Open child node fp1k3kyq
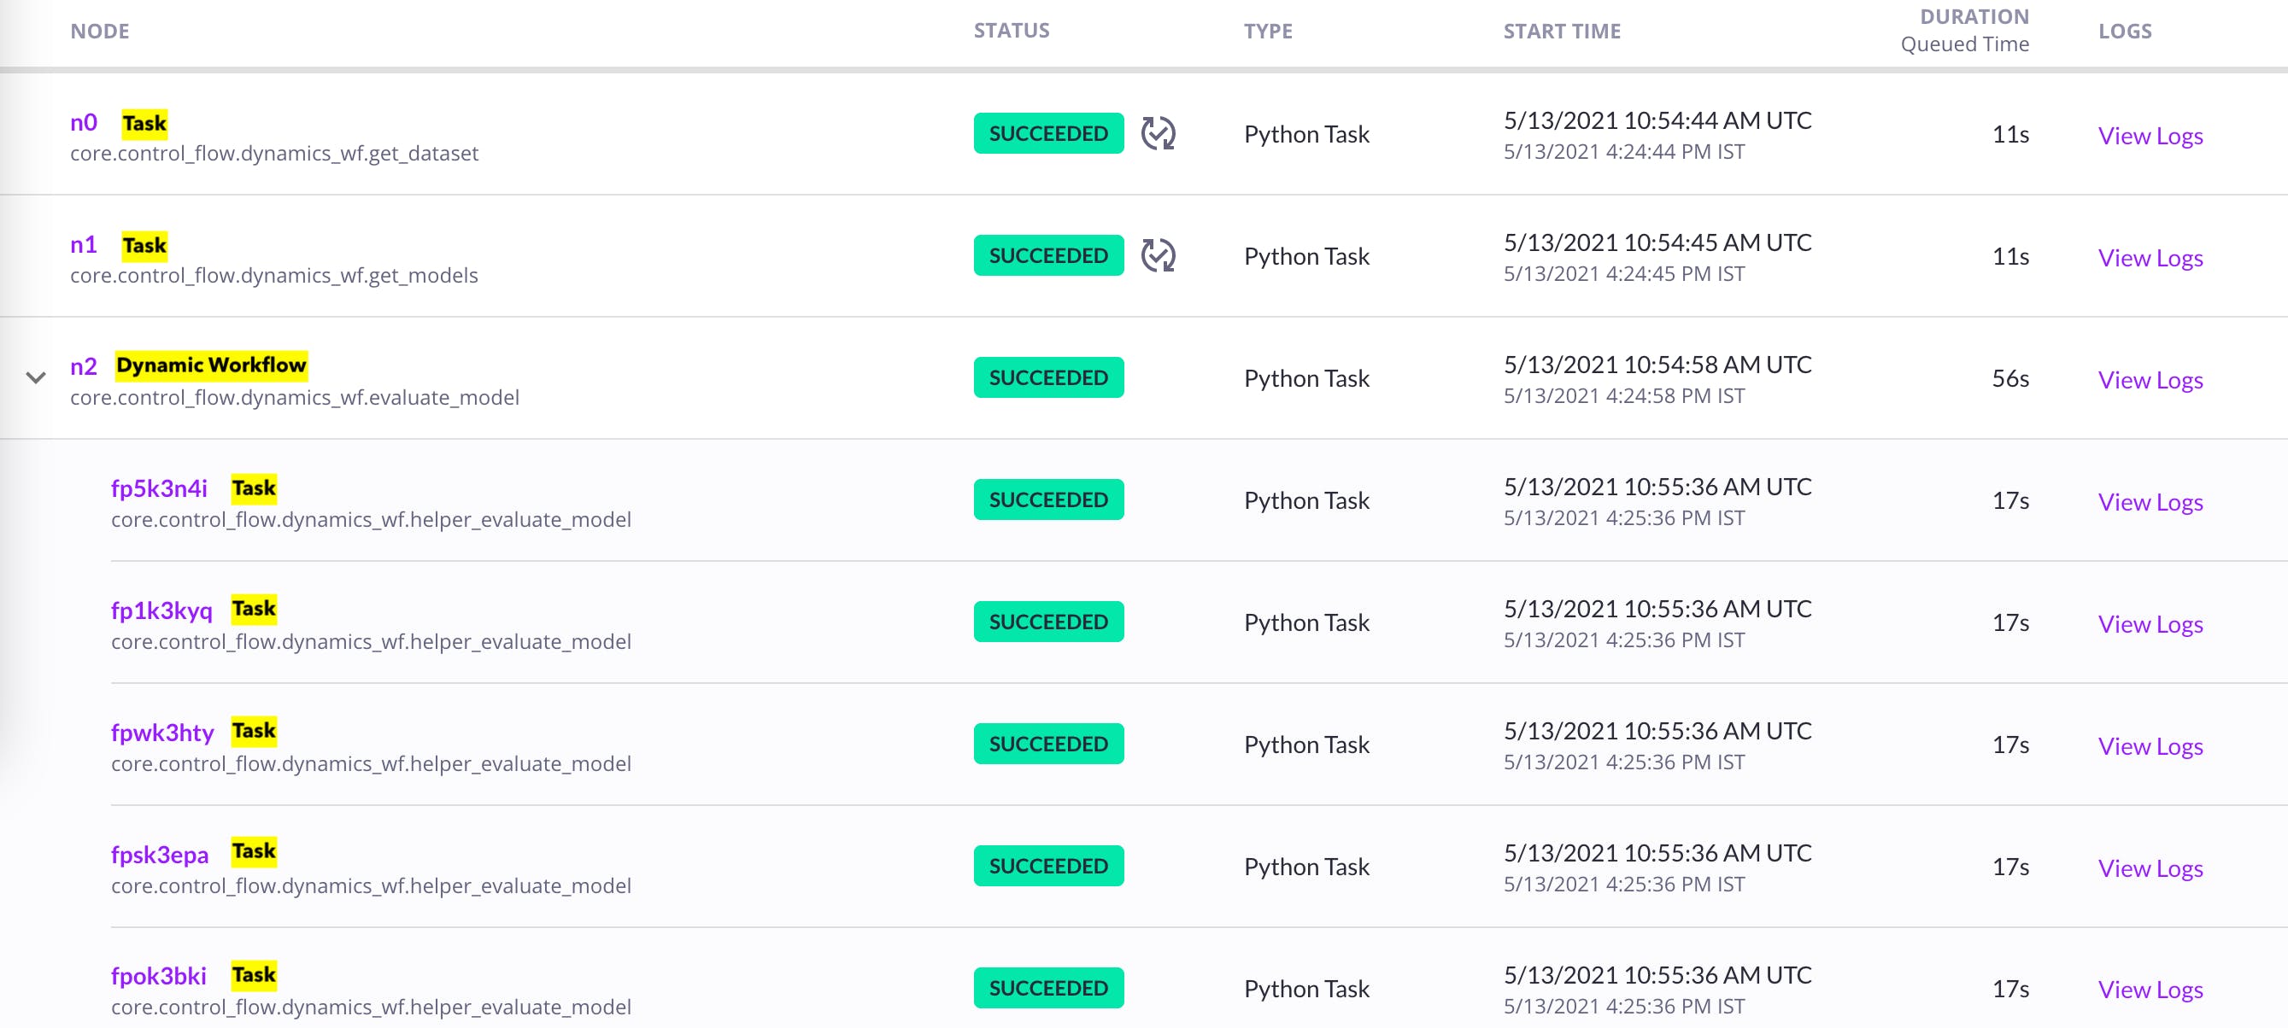The width and height of the screenshot is (2288, 1028). tap(161, 610)
